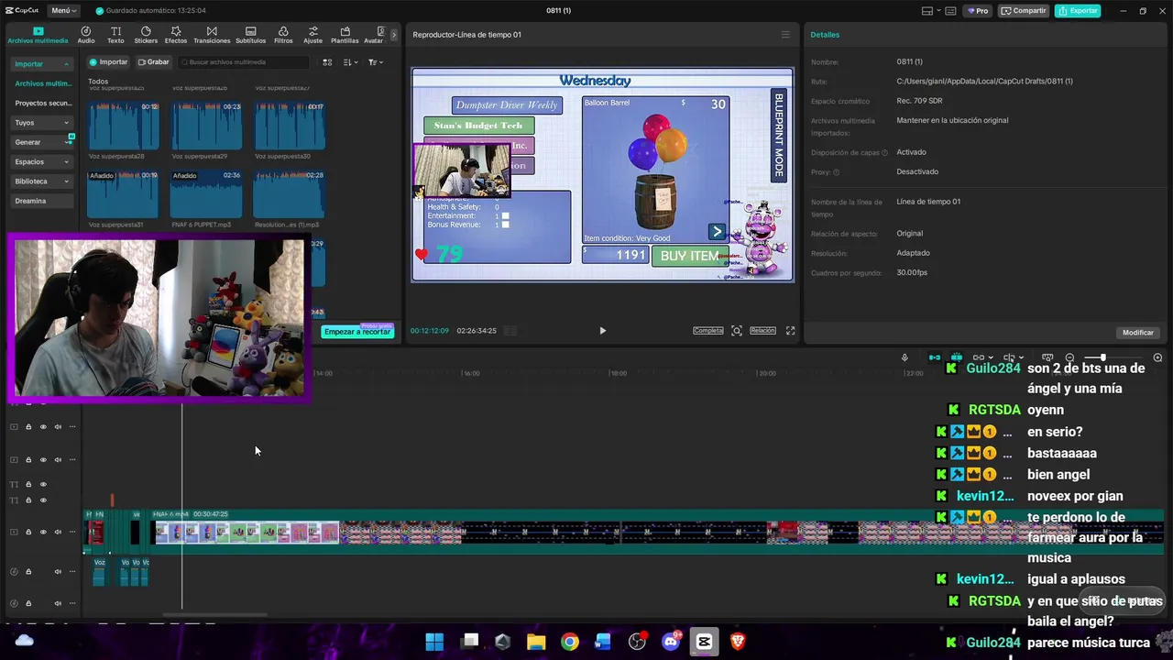The width and height of the screenshot is (1173, 660).
Task: Click the Grabar button
Action: click(154, 62)
